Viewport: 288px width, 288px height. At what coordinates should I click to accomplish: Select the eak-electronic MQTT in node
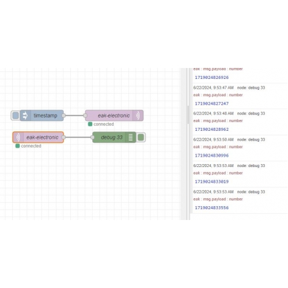pyautogui.click(x=38, y=137)
